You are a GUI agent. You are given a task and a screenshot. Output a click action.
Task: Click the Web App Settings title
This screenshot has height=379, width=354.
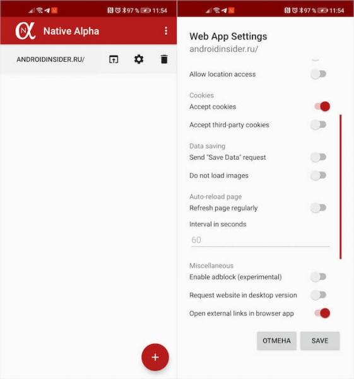pos(228,37)
